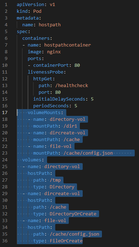Click the 'hostpathcontainer' name value
Screen dimensions: 139x247
tap(67, 45)
